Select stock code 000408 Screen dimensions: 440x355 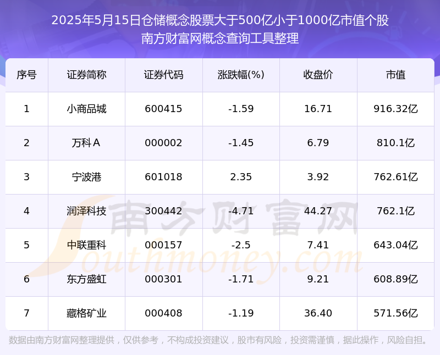tap(163, 313)
